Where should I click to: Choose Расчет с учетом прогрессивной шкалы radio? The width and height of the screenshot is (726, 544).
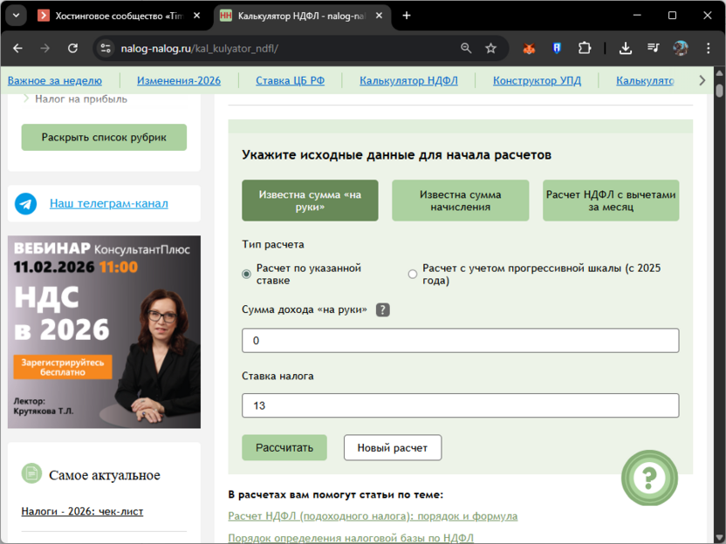coord(413,275)
